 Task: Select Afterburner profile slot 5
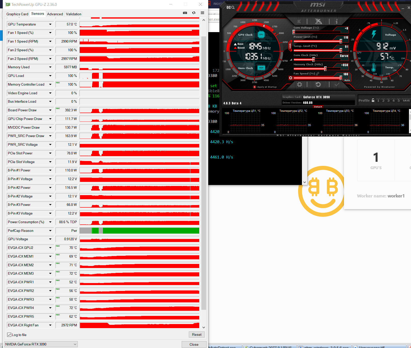click(399, 100)
